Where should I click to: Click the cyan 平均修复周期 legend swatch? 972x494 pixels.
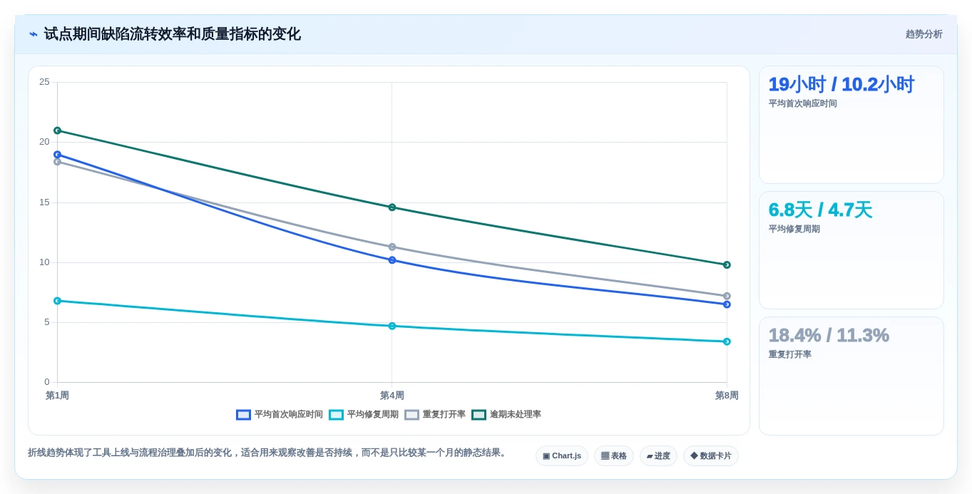click(337, 414)
